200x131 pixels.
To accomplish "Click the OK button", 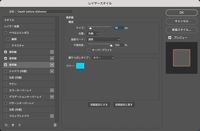I will click(x=181, y=12).
